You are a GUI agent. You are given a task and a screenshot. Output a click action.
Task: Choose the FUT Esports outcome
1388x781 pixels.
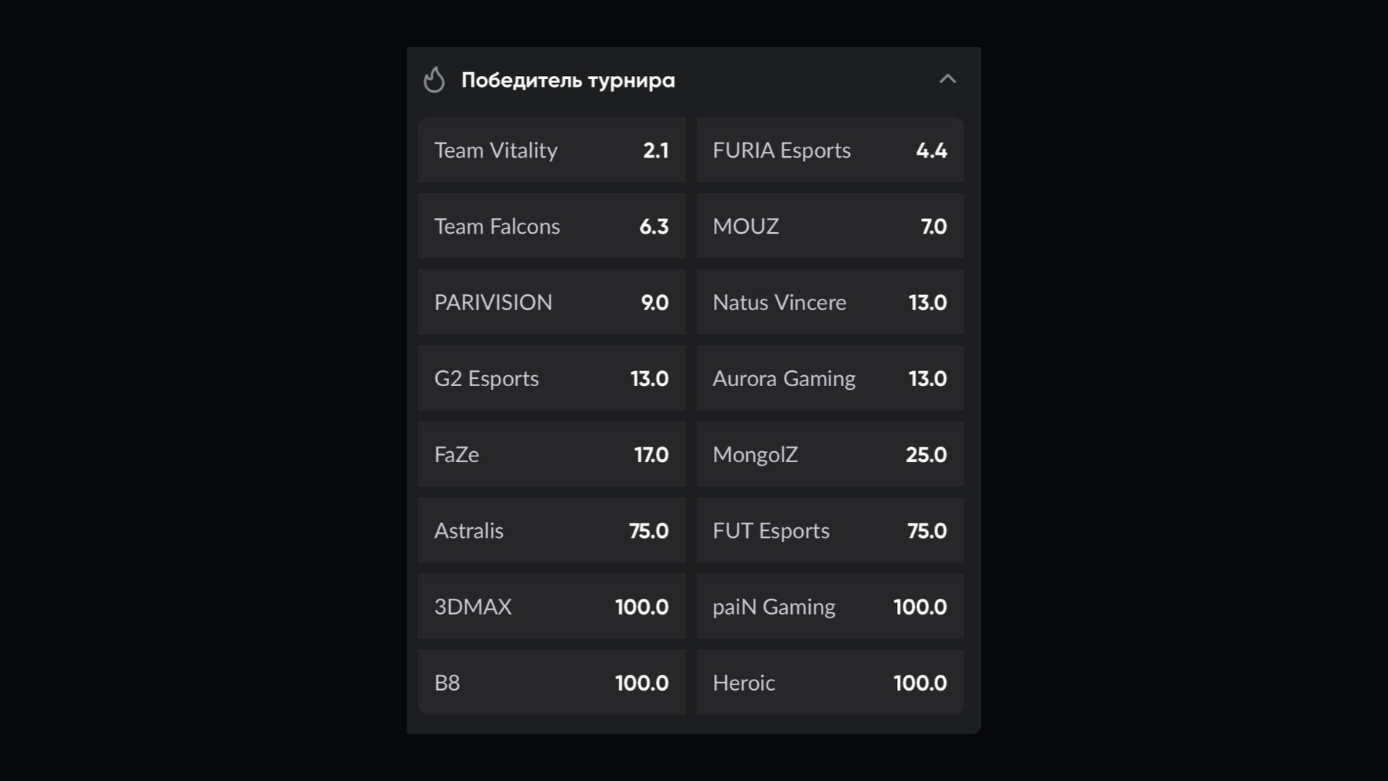[x=830, y=530]
